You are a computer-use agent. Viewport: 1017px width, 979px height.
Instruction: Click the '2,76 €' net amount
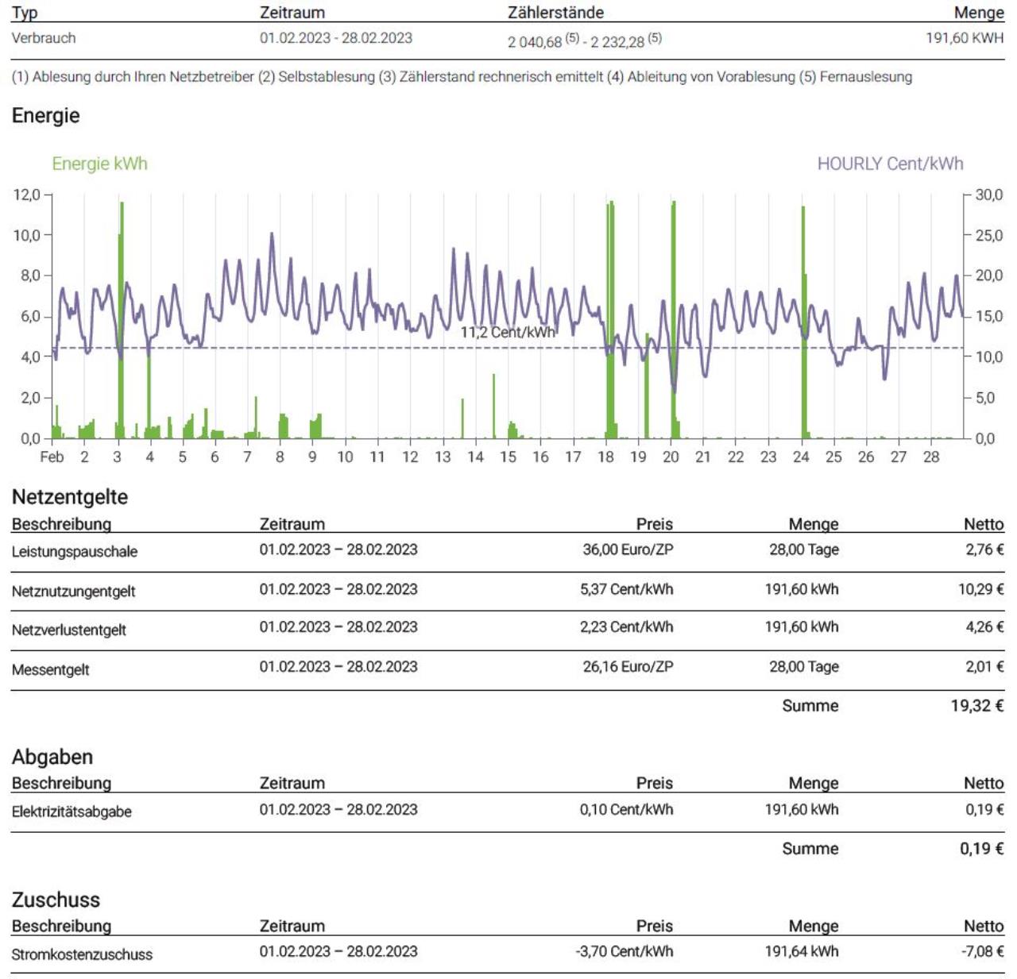(984, 549)
